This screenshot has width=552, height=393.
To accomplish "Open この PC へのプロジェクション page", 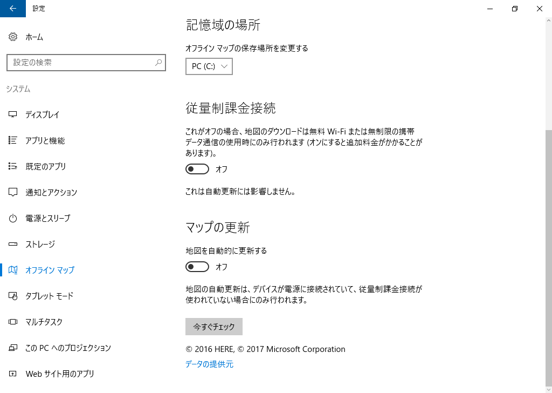I will point(68,348).
